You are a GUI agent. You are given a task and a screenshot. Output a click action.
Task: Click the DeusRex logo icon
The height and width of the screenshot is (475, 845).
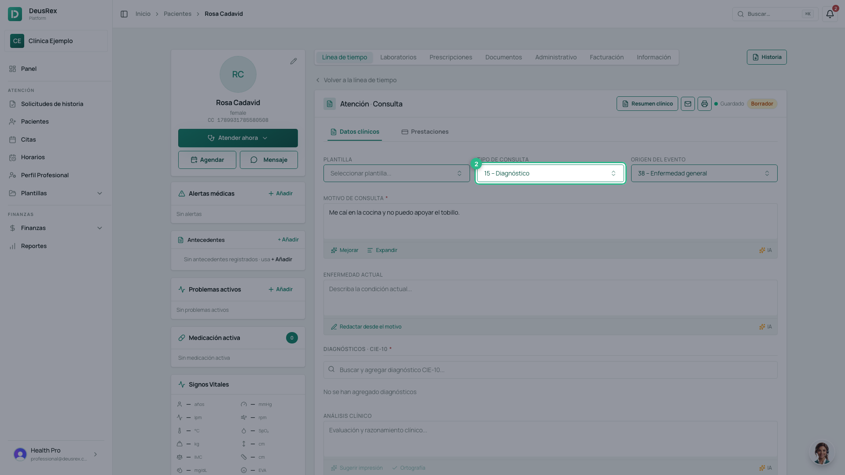15,14
